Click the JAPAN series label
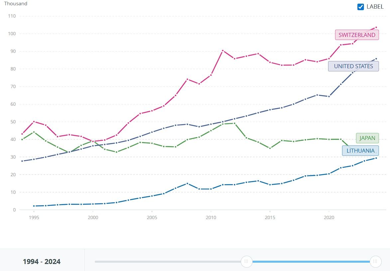This screenshot has width=390, height=271. [x=367, y=138]
